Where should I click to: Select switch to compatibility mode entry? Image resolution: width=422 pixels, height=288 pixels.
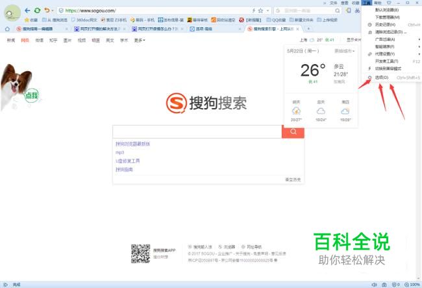click(x=391, y=69)
